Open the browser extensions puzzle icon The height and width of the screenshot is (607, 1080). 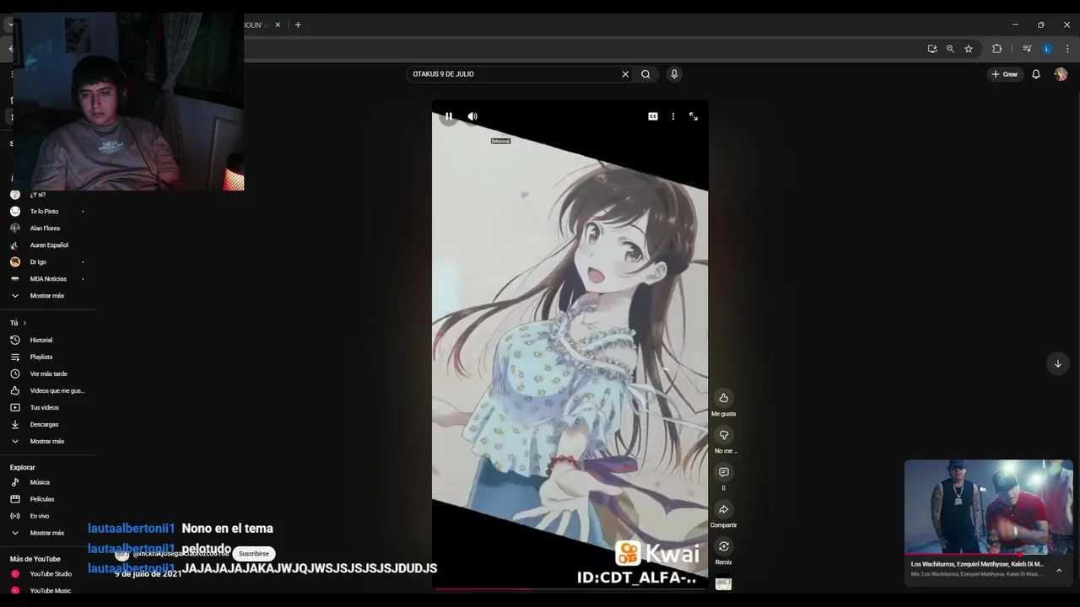[x=996, y=49]
